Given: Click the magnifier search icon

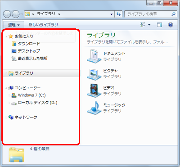Looking at the screenshot, I should pyautogui.click(x=173, y=14).
